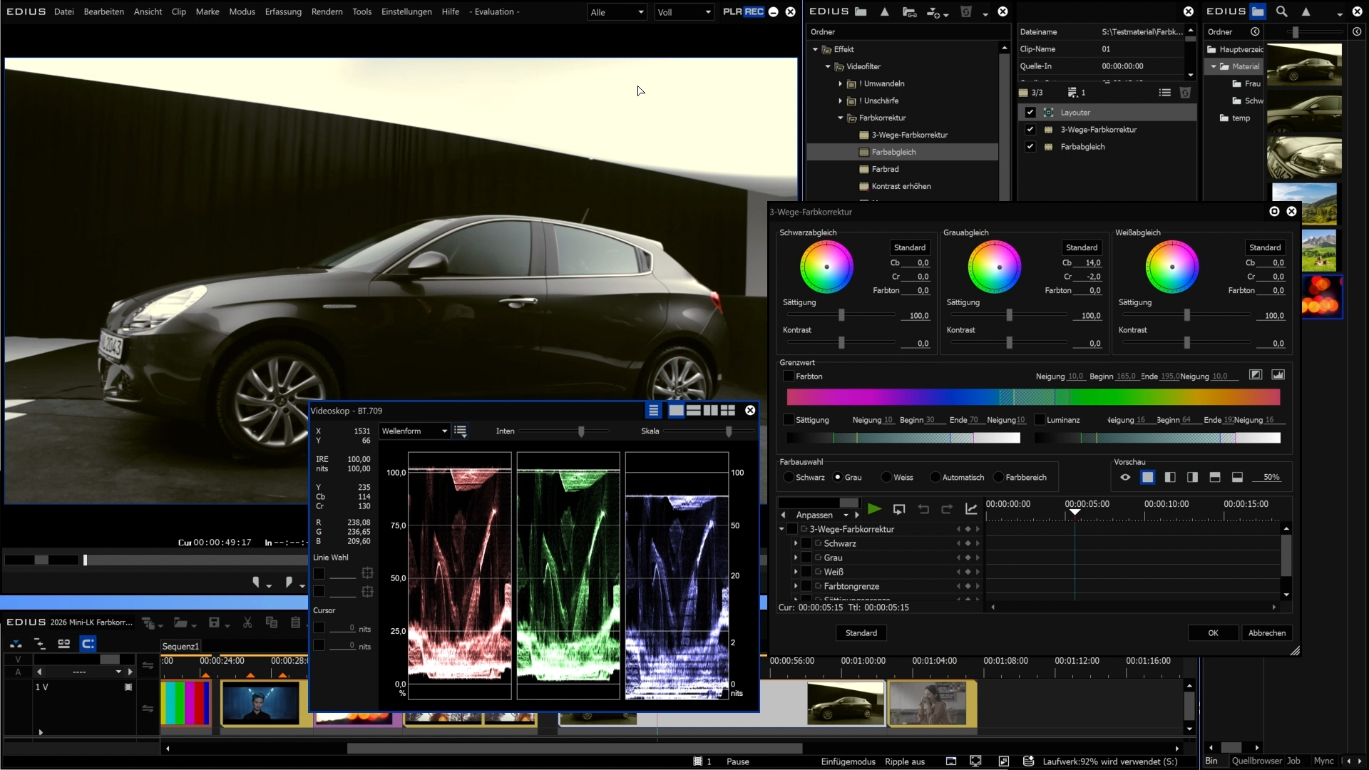Expand the Schwarz keyframe track

click(796, 544)
